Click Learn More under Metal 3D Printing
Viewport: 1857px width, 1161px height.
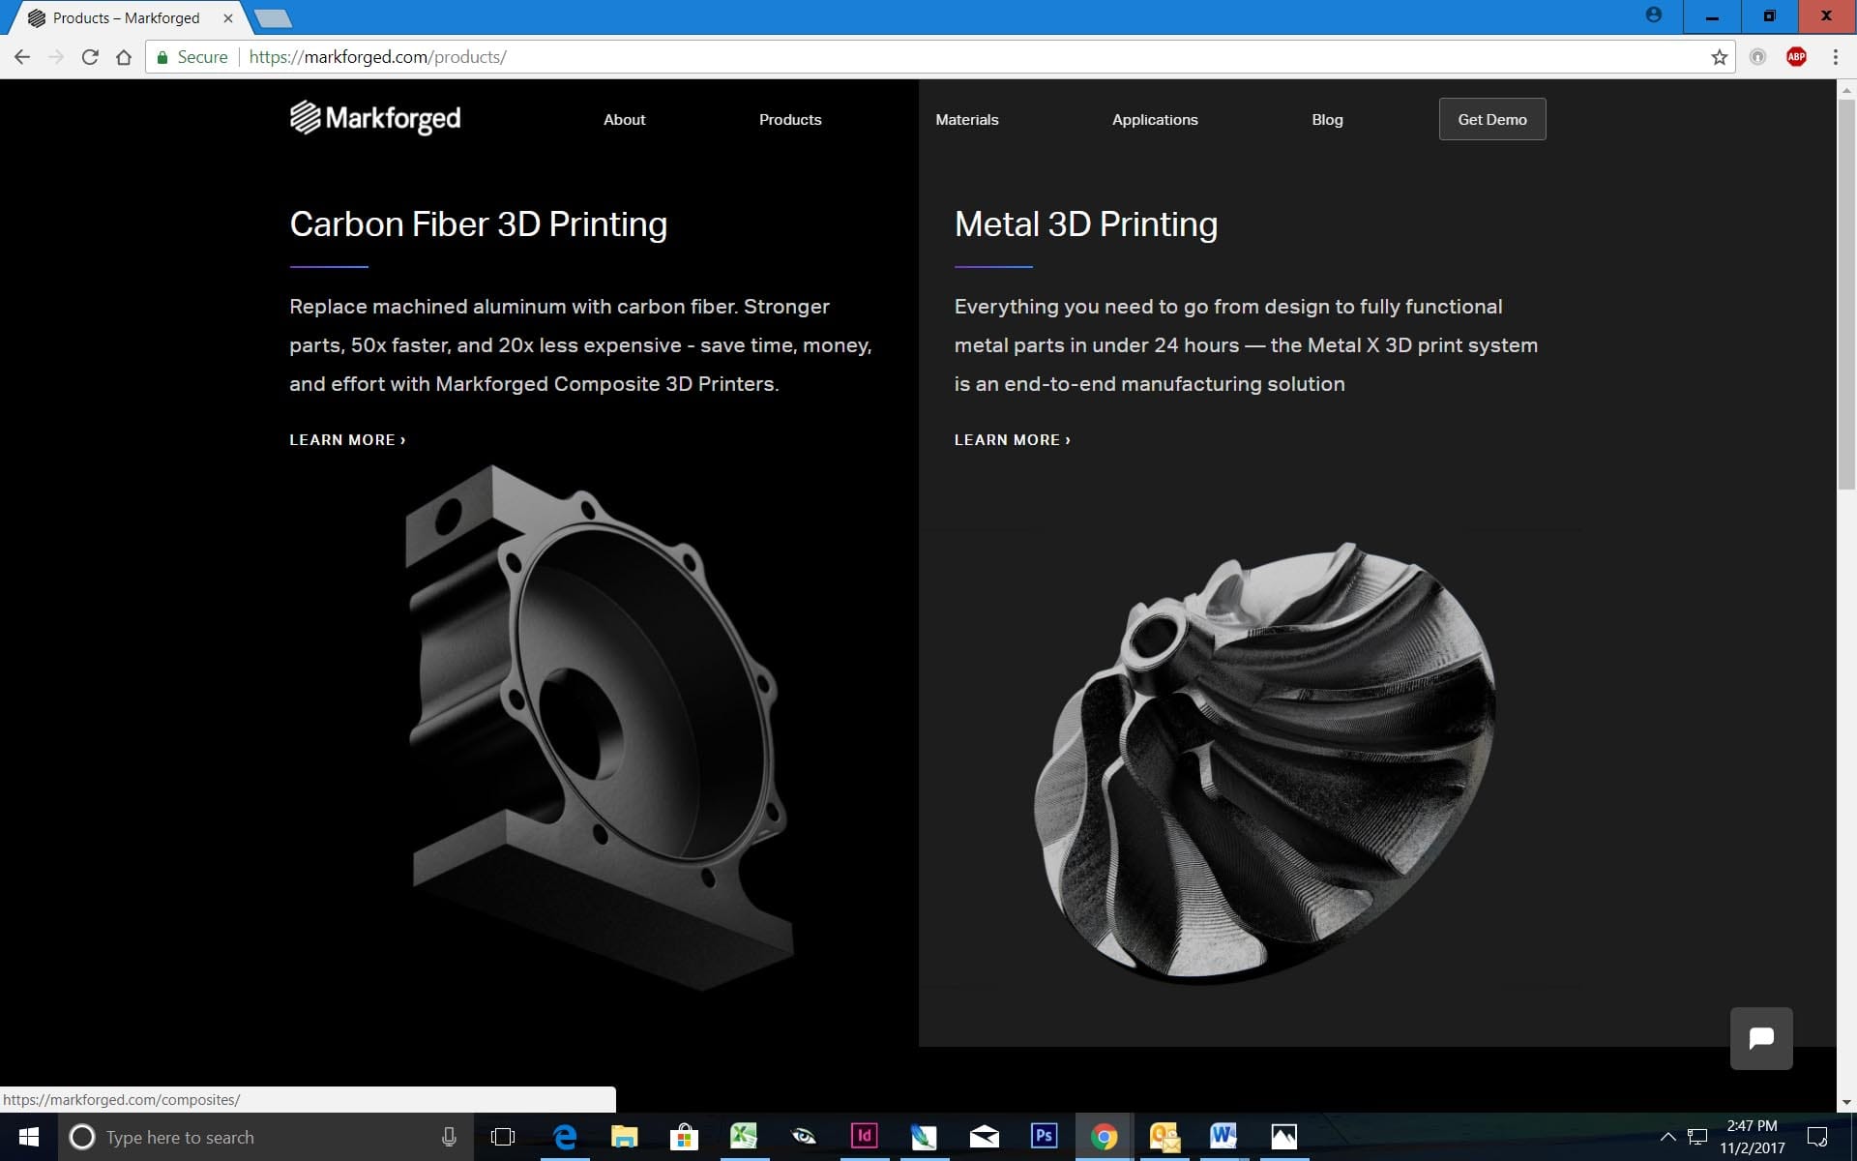[1012, 440]
